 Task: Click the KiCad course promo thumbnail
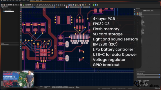click(x=18, y=79)
